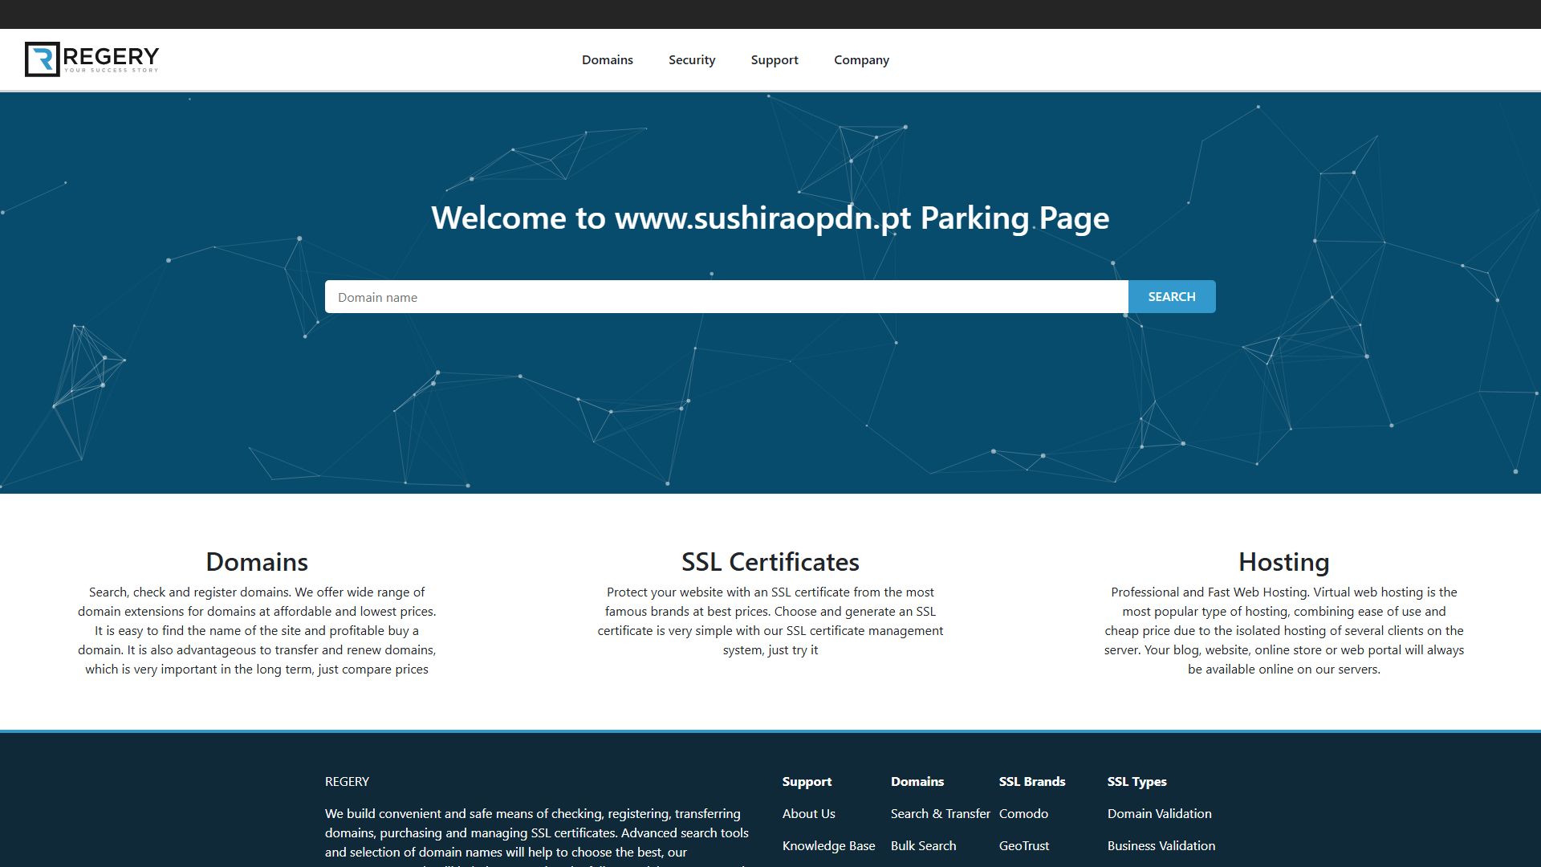Open About Us footer link
The height and width of the screenshot is (867, 1541).
point(809,814)
